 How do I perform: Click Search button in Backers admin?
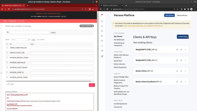[53, 32]
